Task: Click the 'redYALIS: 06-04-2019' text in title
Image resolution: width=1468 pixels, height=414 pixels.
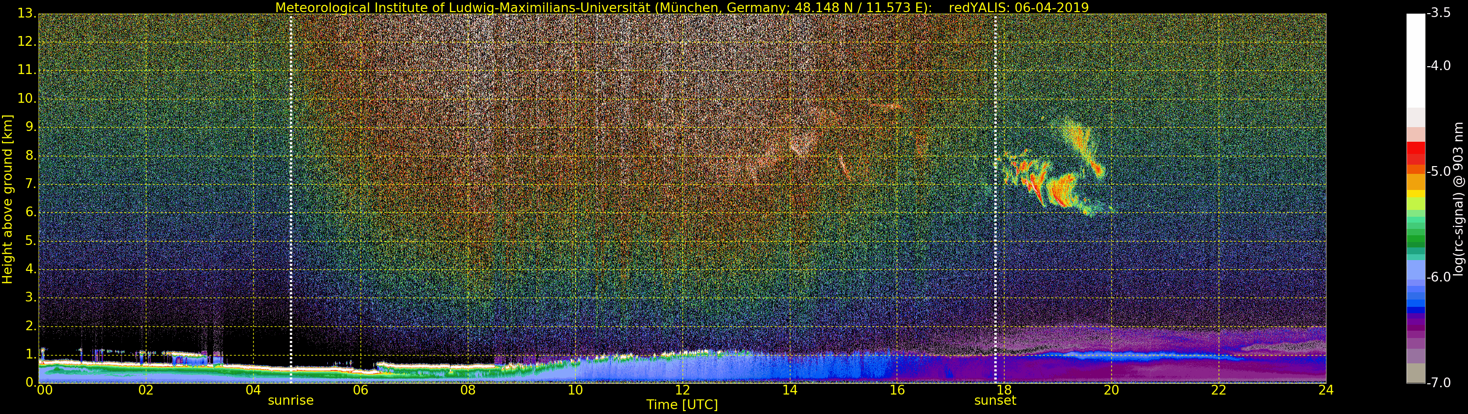Action: point(1018,7)
